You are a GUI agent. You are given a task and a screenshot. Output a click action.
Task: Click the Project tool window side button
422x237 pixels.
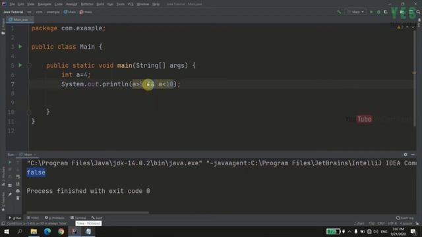(3, 26)
